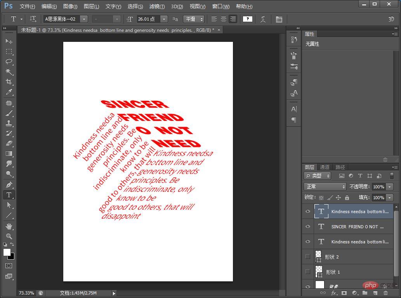Open the font family dropdown

click(x=83, y=19)
